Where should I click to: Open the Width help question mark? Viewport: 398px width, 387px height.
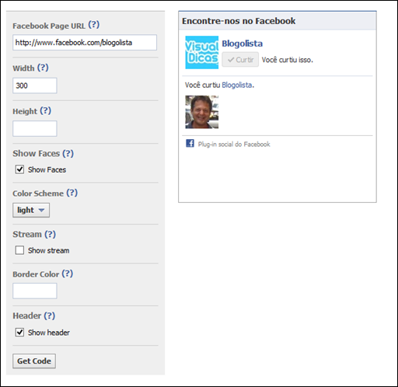(43, 68)
